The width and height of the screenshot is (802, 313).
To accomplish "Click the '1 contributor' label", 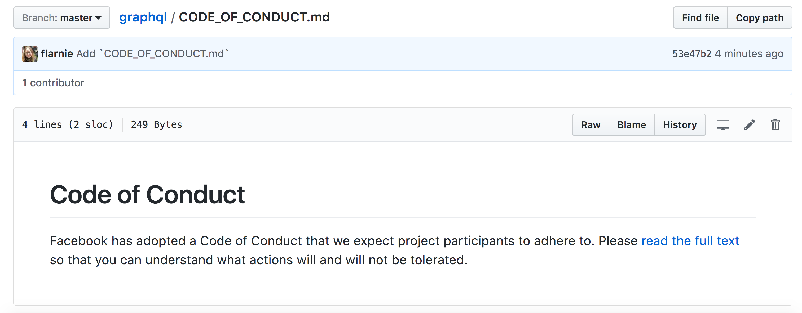I will 53,83.
